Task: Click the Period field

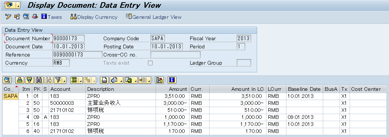Action: [241, 47]
